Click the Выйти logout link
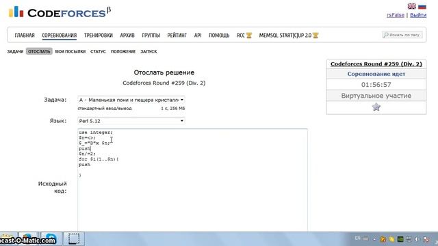The width and height of the screenshot is (438, 246). point(418,15)
